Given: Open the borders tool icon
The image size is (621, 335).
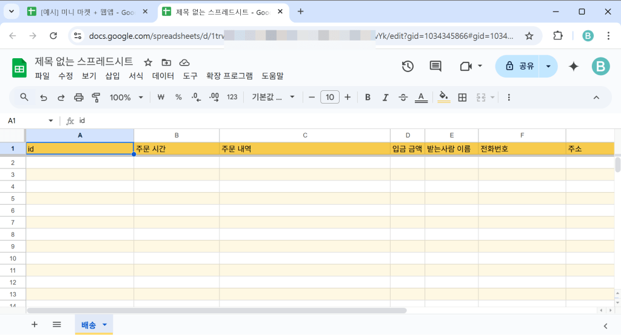Looking at the screenshot, I should click(x=462, y=98).
